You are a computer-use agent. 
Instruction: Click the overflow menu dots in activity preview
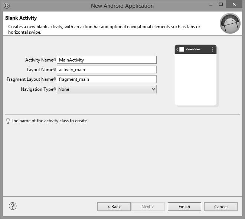click(x=212, y=49)
